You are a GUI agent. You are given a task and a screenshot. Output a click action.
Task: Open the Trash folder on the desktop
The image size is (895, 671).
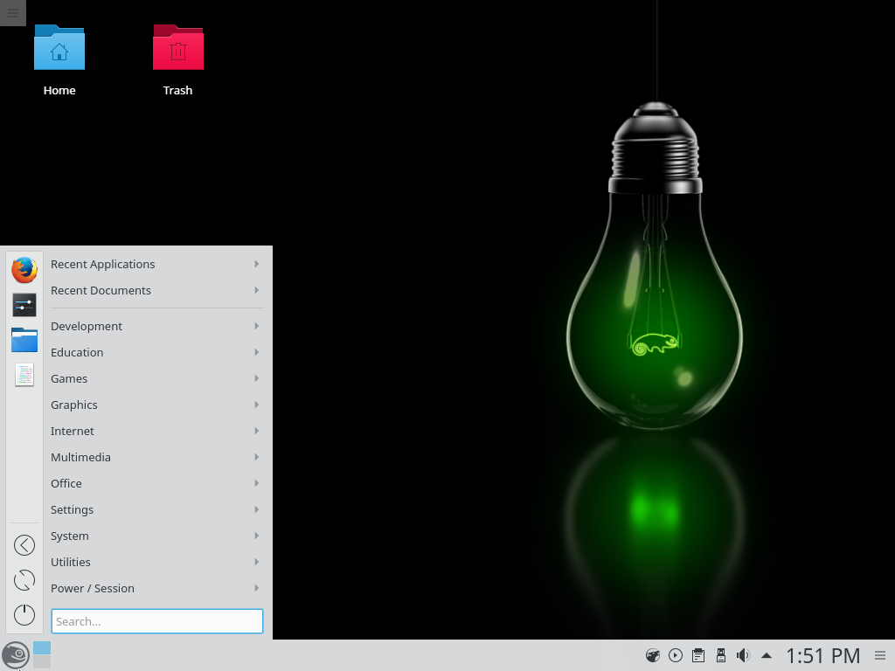click(177, 50)
